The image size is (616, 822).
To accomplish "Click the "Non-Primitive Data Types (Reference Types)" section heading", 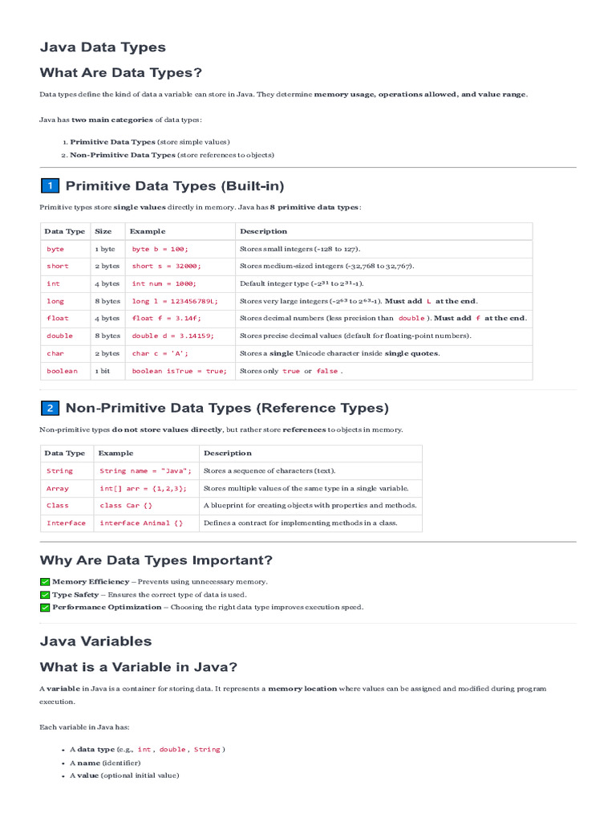I will [227, 408].
